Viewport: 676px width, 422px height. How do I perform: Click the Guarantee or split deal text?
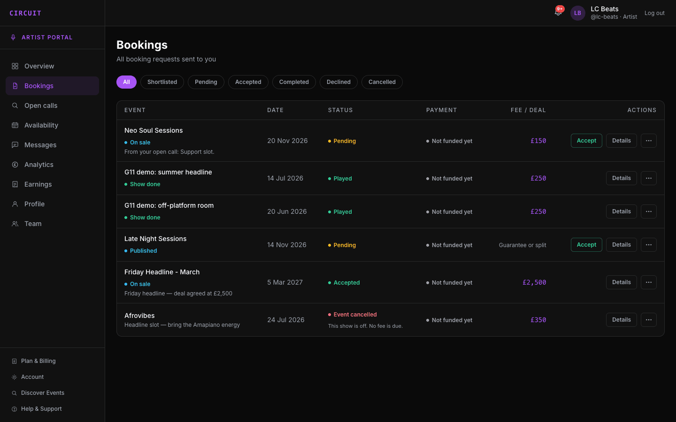(522, 245)
